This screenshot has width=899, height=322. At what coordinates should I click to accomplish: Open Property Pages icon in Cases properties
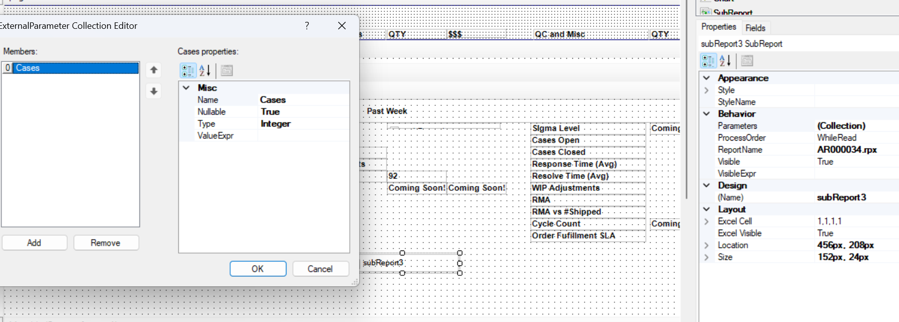coord(227,71)
